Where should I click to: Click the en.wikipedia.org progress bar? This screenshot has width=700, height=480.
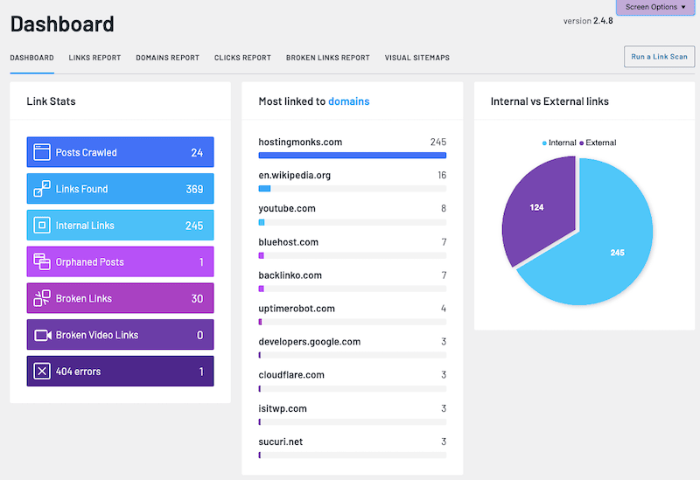(x=353, y=189)
